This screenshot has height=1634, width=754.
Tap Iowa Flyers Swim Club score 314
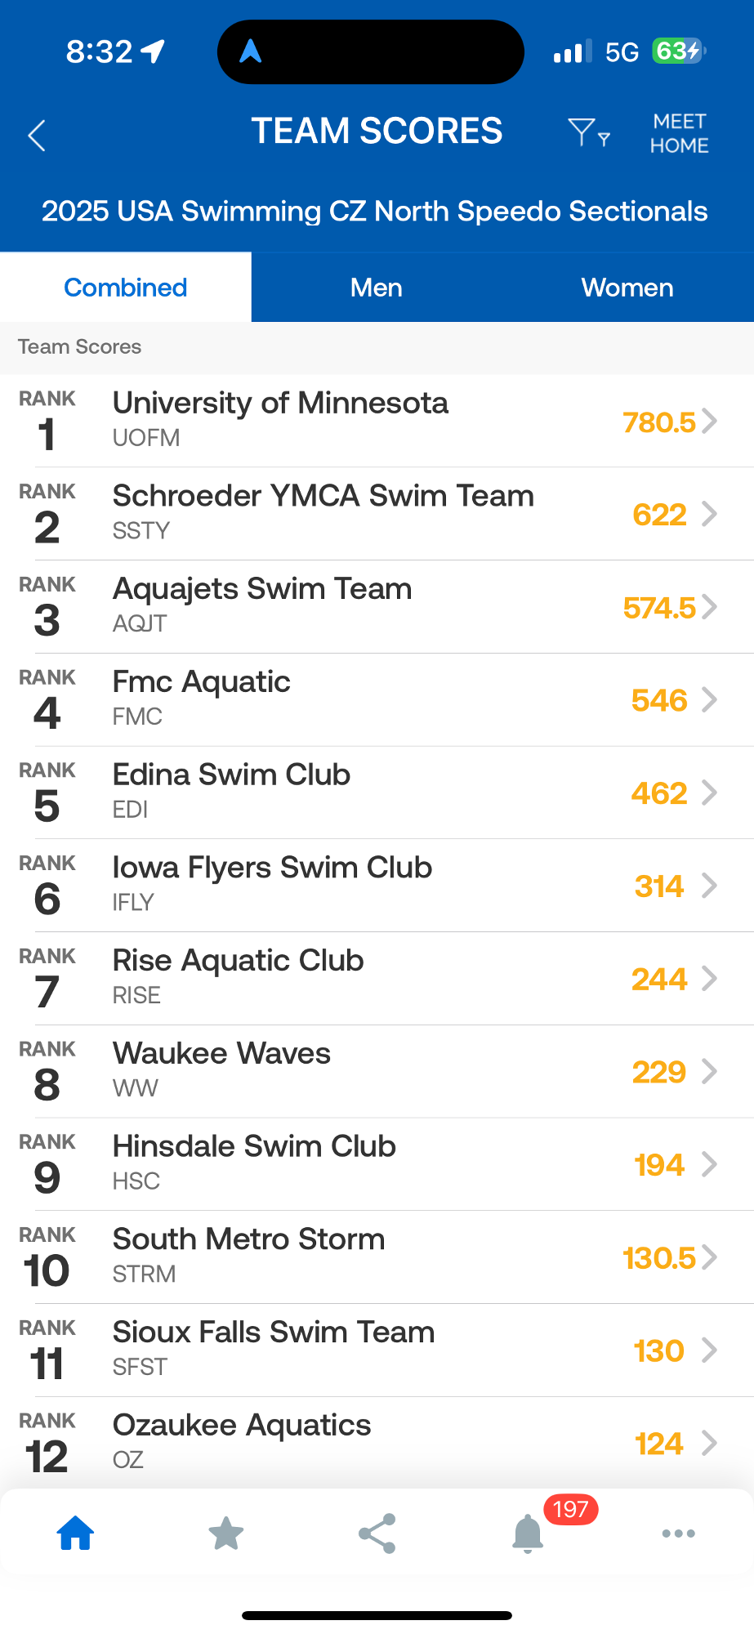point(658,886)
